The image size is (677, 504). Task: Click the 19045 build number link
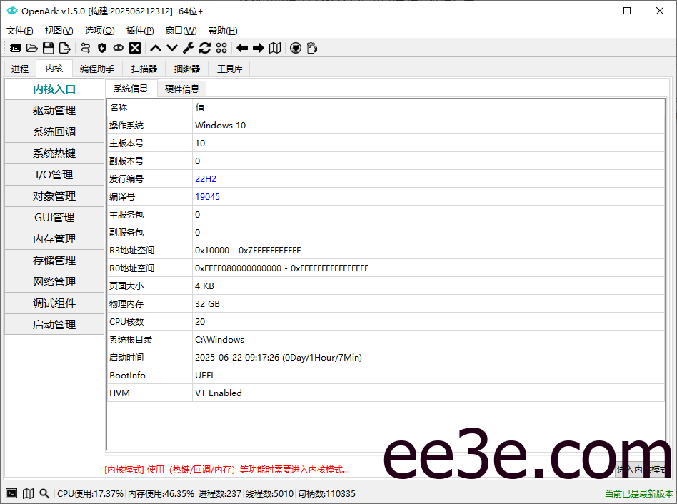[206, 196]
